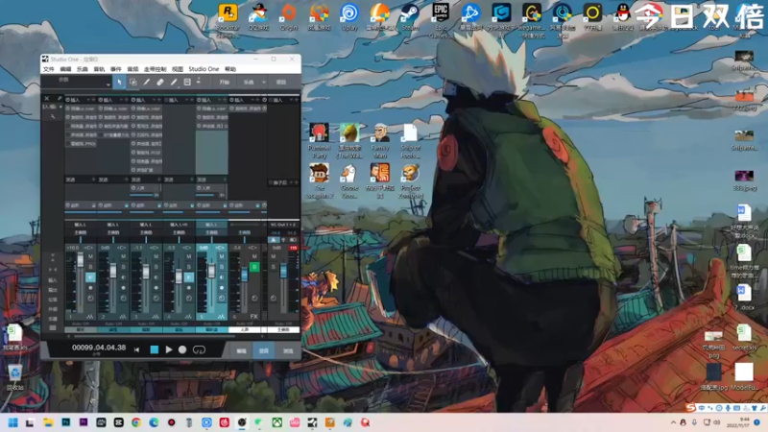Open Xbox app from the taskbar
768x432 pixels.
[277, 422]
